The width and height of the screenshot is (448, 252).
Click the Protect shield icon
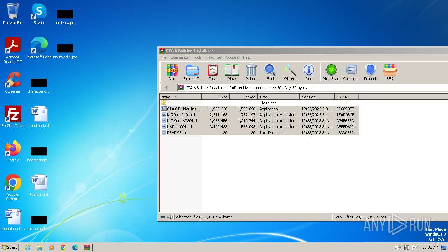(x=370, y=72)
